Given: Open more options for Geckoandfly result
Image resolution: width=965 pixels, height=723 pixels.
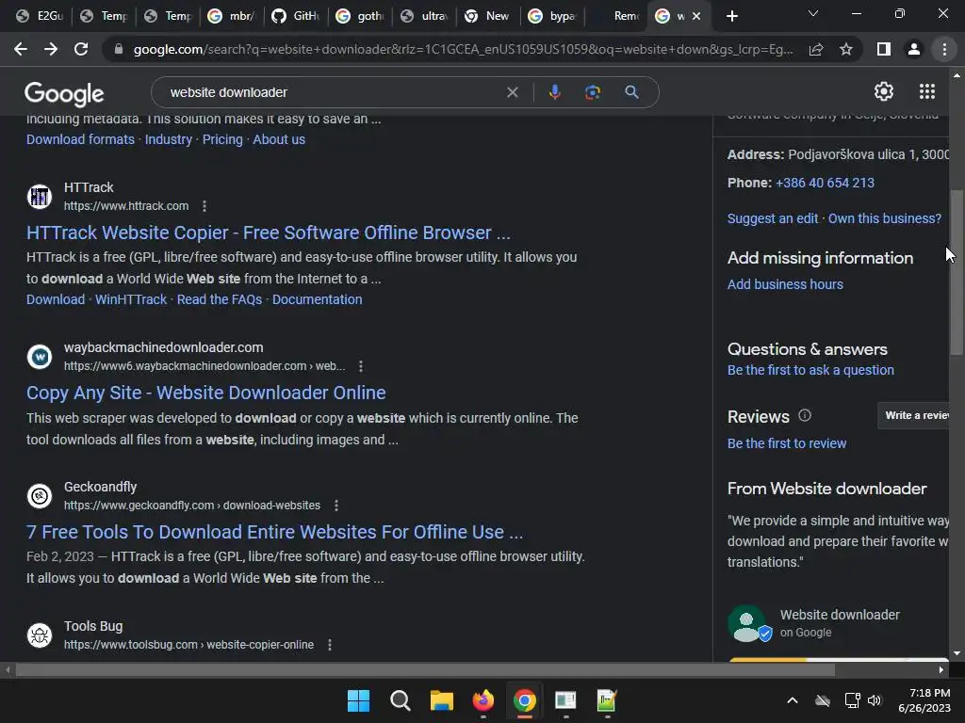Looking at the screenshot, I should click(x=336, y=506).
